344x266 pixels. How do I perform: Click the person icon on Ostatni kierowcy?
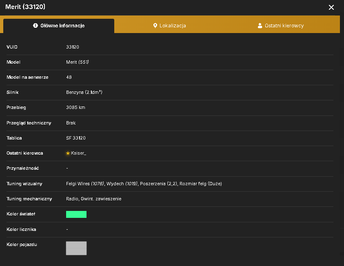tap(260, 26)
